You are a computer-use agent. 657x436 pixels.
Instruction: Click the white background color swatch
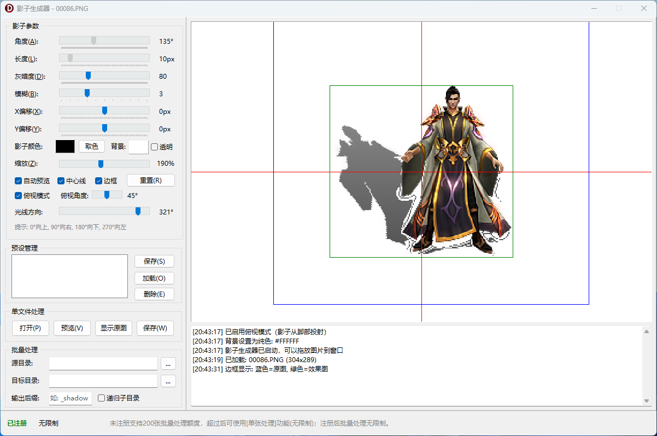pyautogui.click(x=138, y=147)
